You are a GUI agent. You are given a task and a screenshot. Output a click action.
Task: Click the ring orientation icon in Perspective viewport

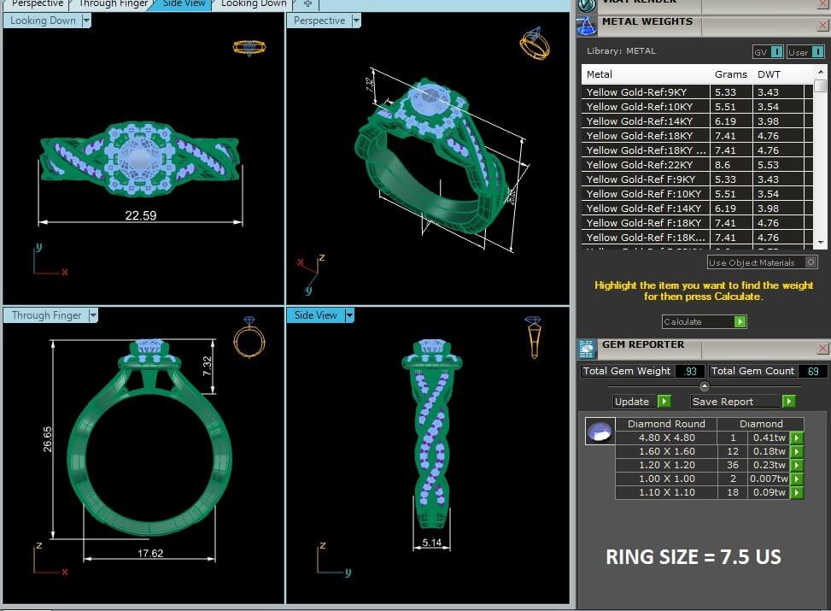pos(535,44)
